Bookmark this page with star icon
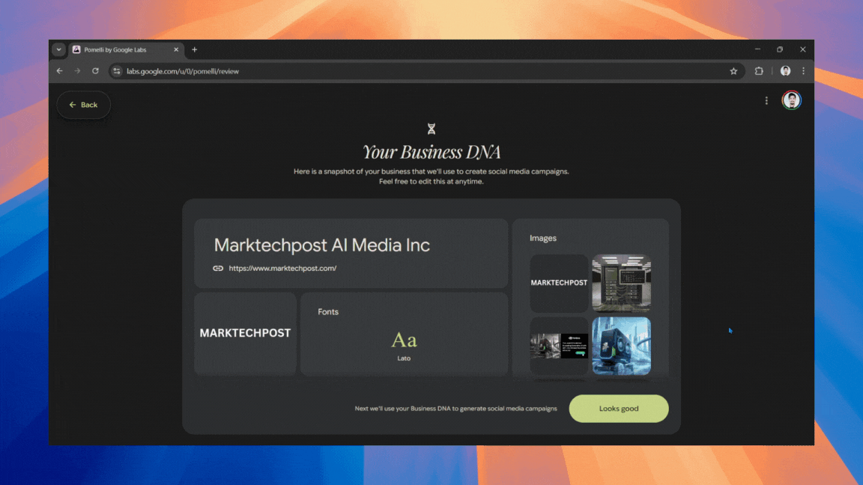This screenshot has height=485, width=863. click(733, 71)
